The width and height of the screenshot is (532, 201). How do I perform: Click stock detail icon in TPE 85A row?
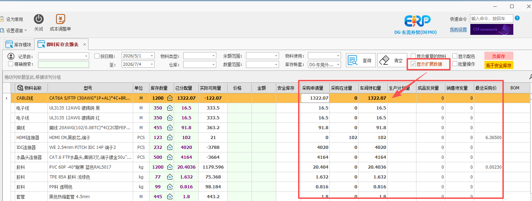point(169,177)
